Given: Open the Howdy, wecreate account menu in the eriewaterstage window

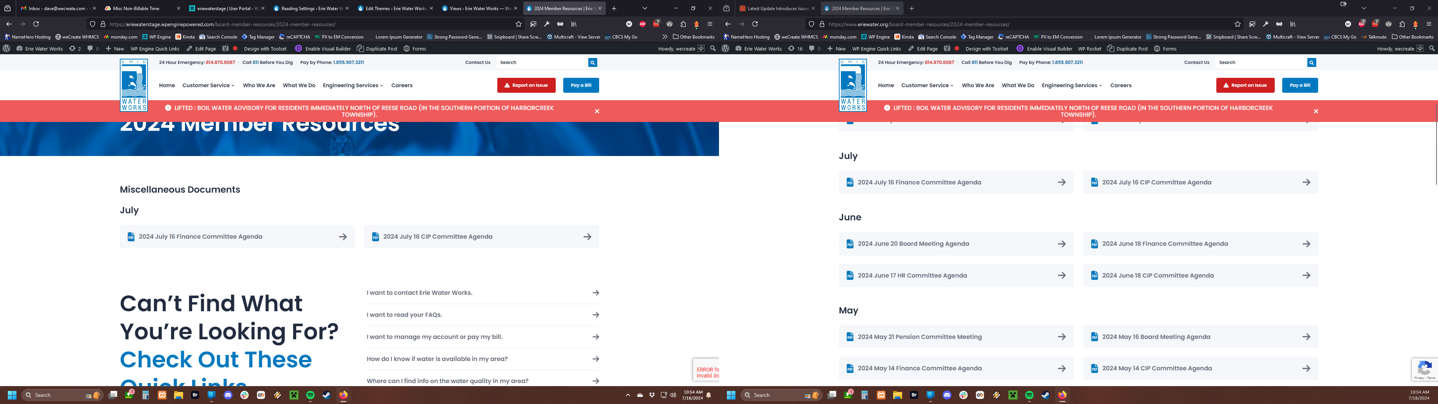Looking at the screenshot, I should [681, 49].
